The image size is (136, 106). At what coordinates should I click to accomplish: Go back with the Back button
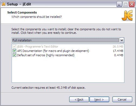(79, 100)
